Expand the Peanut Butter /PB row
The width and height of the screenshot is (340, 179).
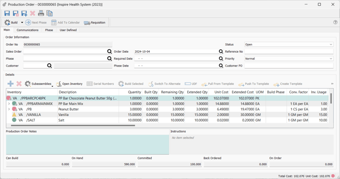(x=9, y=109)
